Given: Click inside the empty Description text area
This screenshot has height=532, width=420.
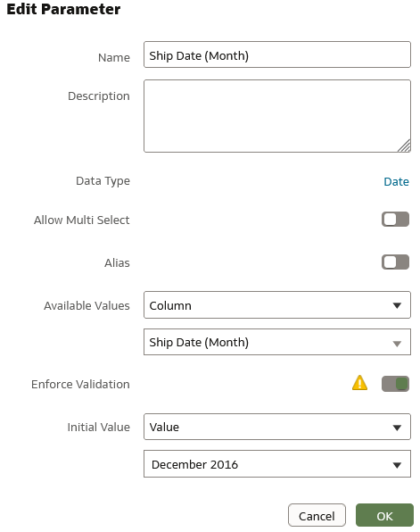Looking at the screenshot, I should (x=277, y=116).
